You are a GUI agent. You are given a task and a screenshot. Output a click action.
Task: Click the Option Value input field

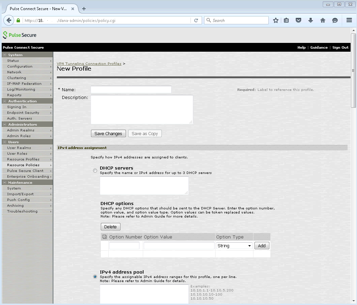pyautogui.click(x=179, y=246)
